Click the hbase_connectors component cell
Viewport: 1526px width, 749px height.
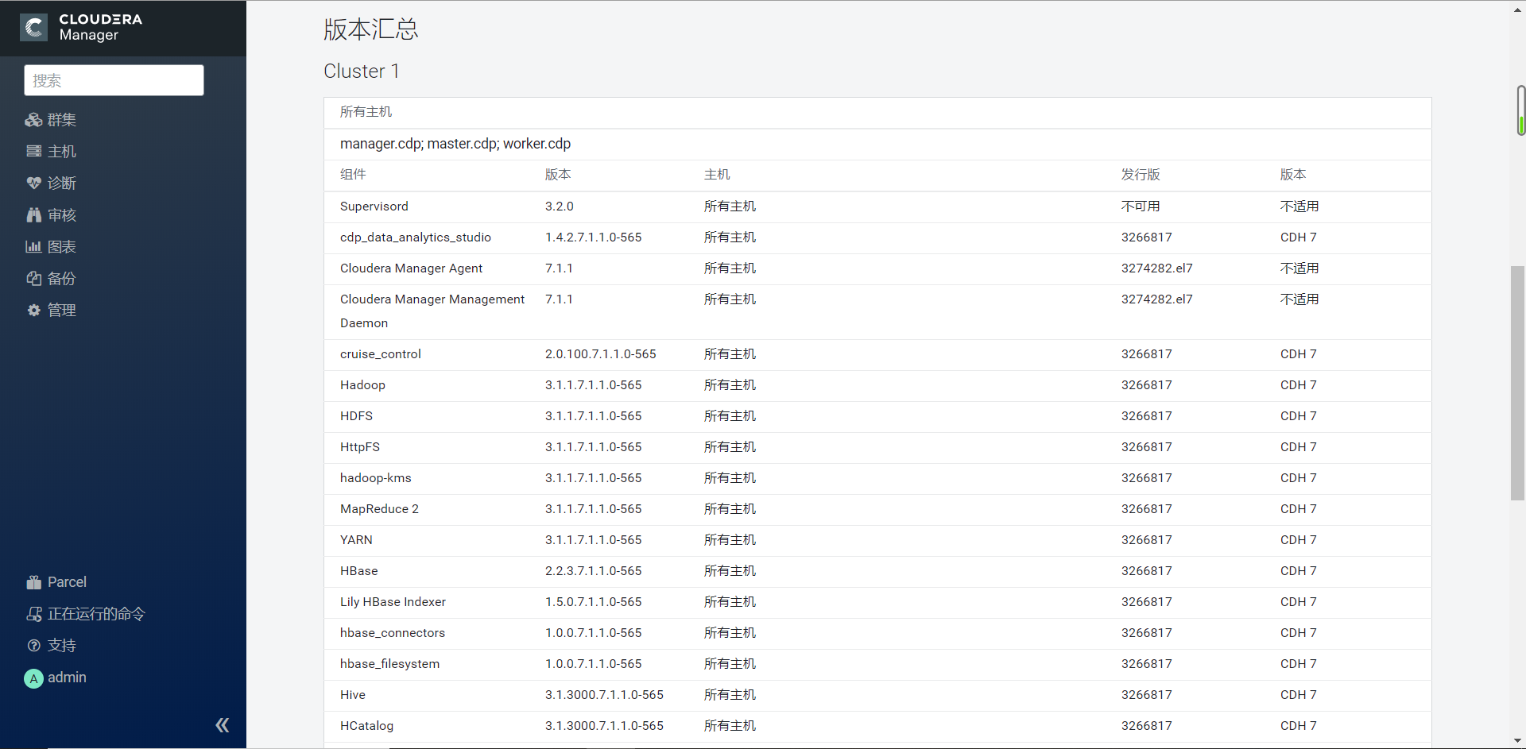tap(393, 633)
